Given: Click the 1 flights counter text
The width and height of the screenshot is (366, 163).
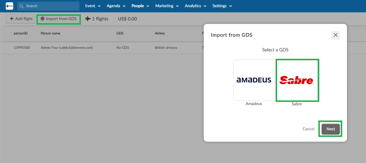Looking at the screenshot, I should [100, 19].
